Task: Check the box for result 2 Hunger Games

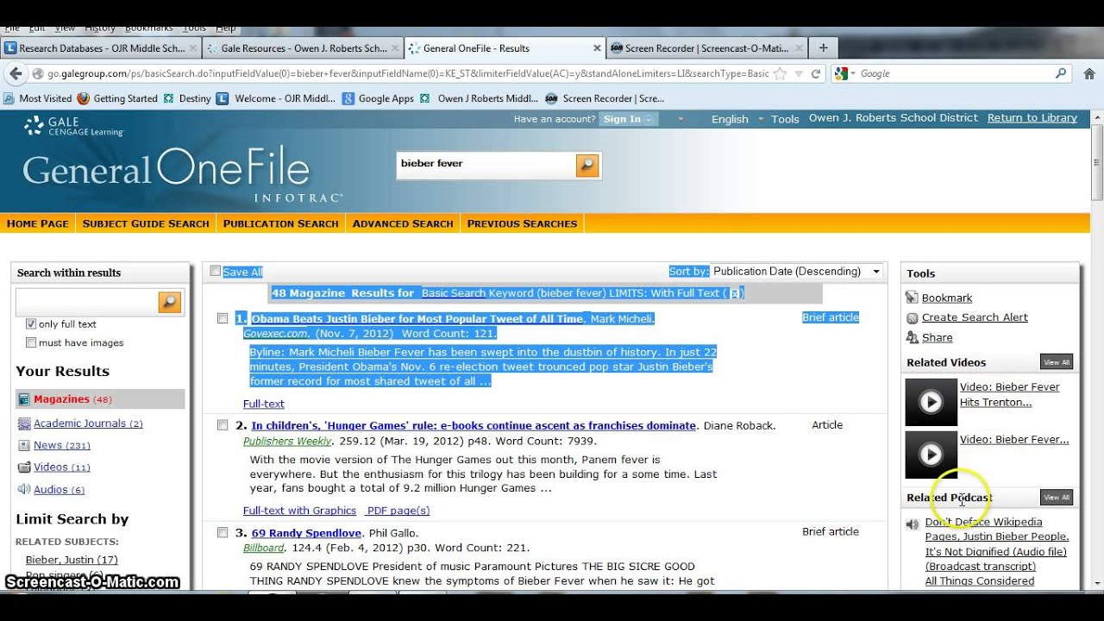Action: 223,425
